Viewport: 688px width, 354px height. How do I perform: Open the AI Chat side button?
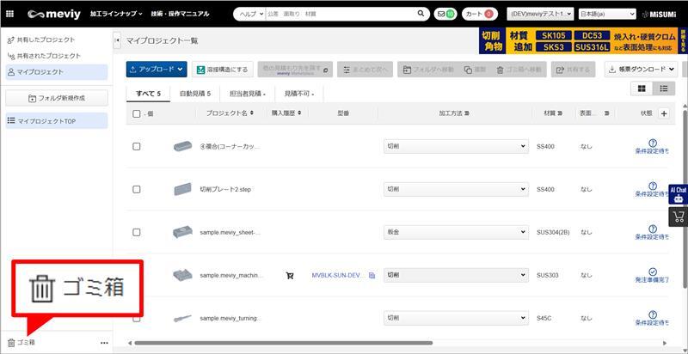(678, 193)
